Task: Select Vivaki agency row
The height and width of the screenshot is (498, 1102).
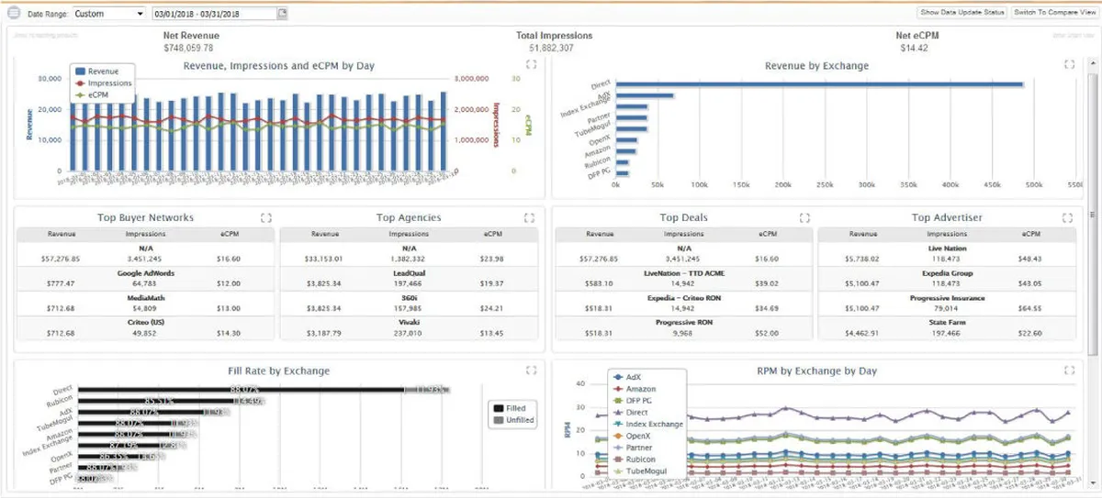Action: 409,328
